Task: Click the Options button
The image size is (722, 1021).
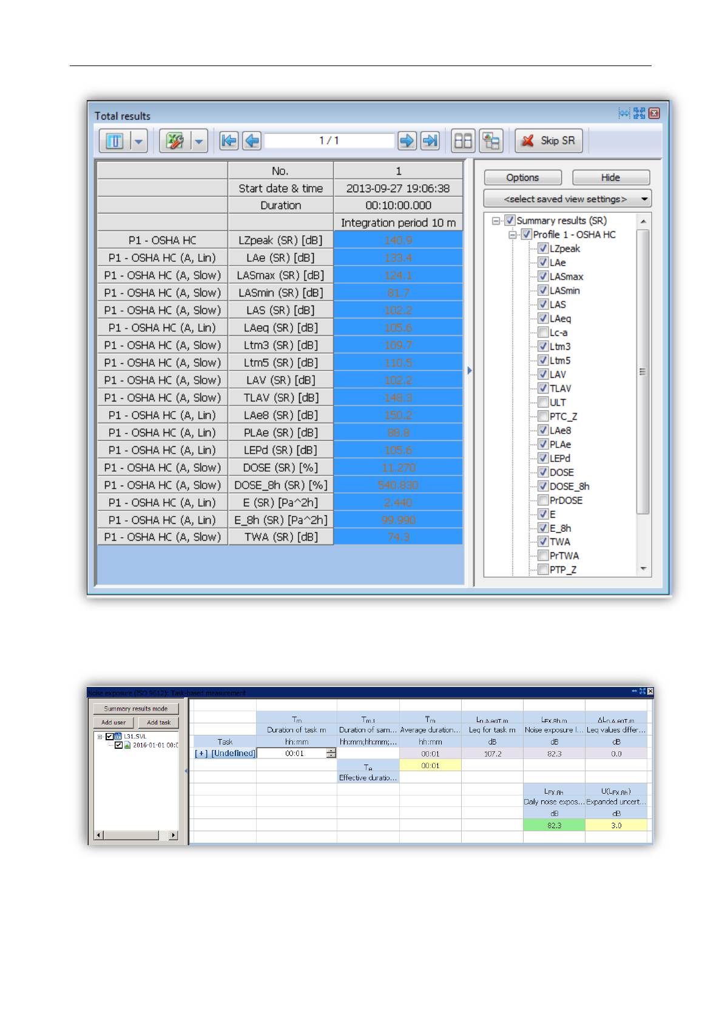Action: 522,178
